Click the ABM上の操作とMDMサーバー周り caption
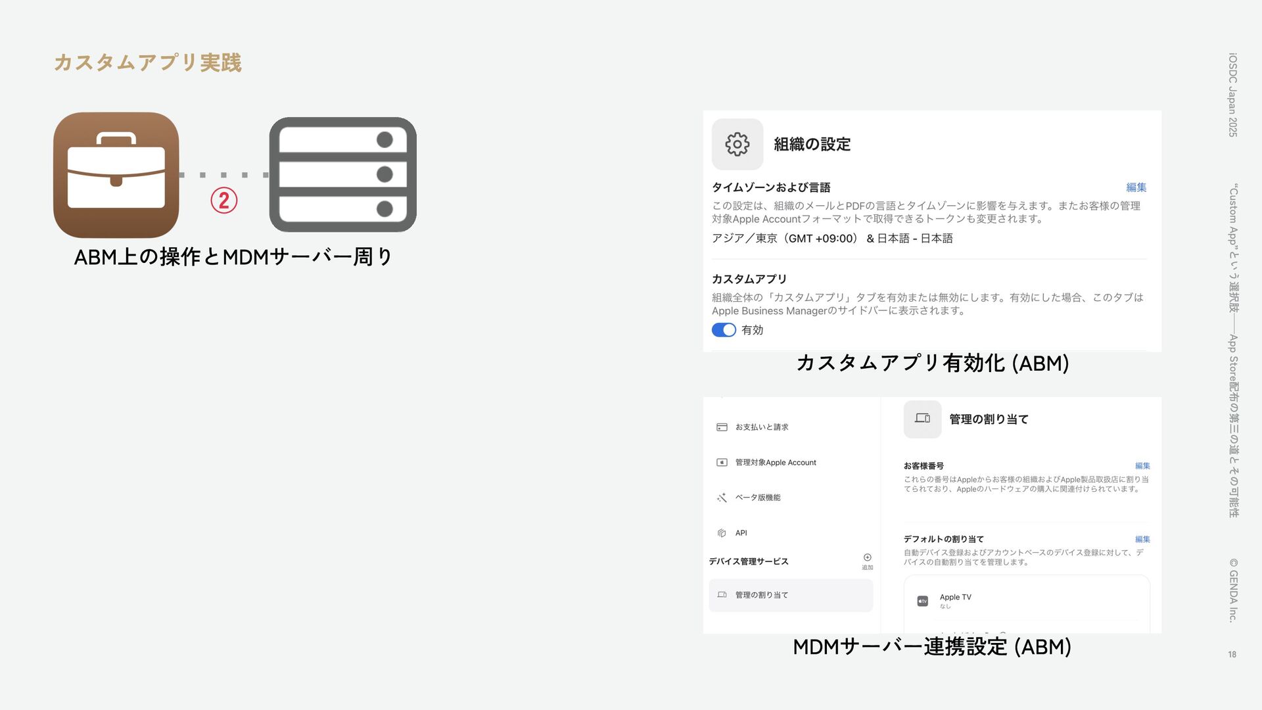Screen dimensions: 1262x710 pyautogui.click(x=233, y=257)
